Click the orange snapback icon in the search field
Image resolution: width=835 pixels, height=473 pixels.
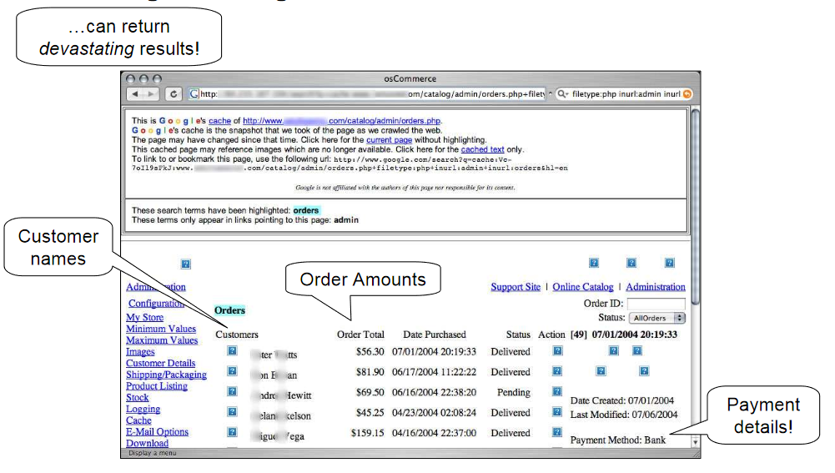[x=687, y=94]
